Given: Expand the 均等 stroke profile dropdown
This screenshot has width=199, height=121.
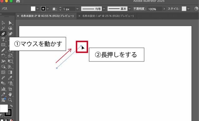Looking at the screenshot, I should pos(104,9).
